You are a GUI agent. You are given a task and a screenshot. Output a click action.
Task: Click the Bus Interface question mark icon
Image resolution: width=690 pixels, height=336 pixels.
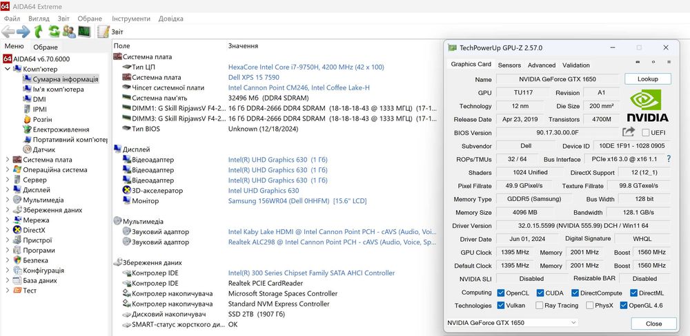[668, 159]
